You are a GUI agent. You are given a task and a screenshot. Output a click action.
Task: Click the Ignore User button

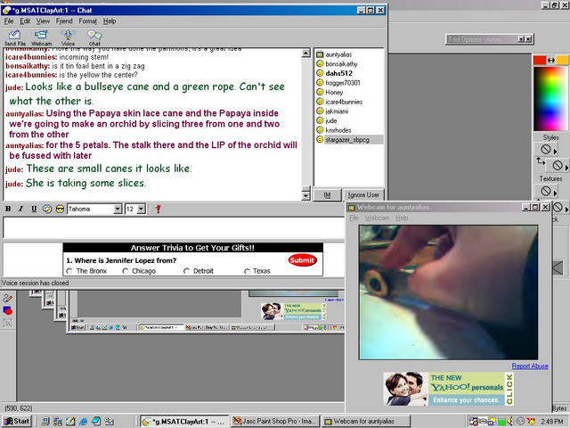(363, 195)
